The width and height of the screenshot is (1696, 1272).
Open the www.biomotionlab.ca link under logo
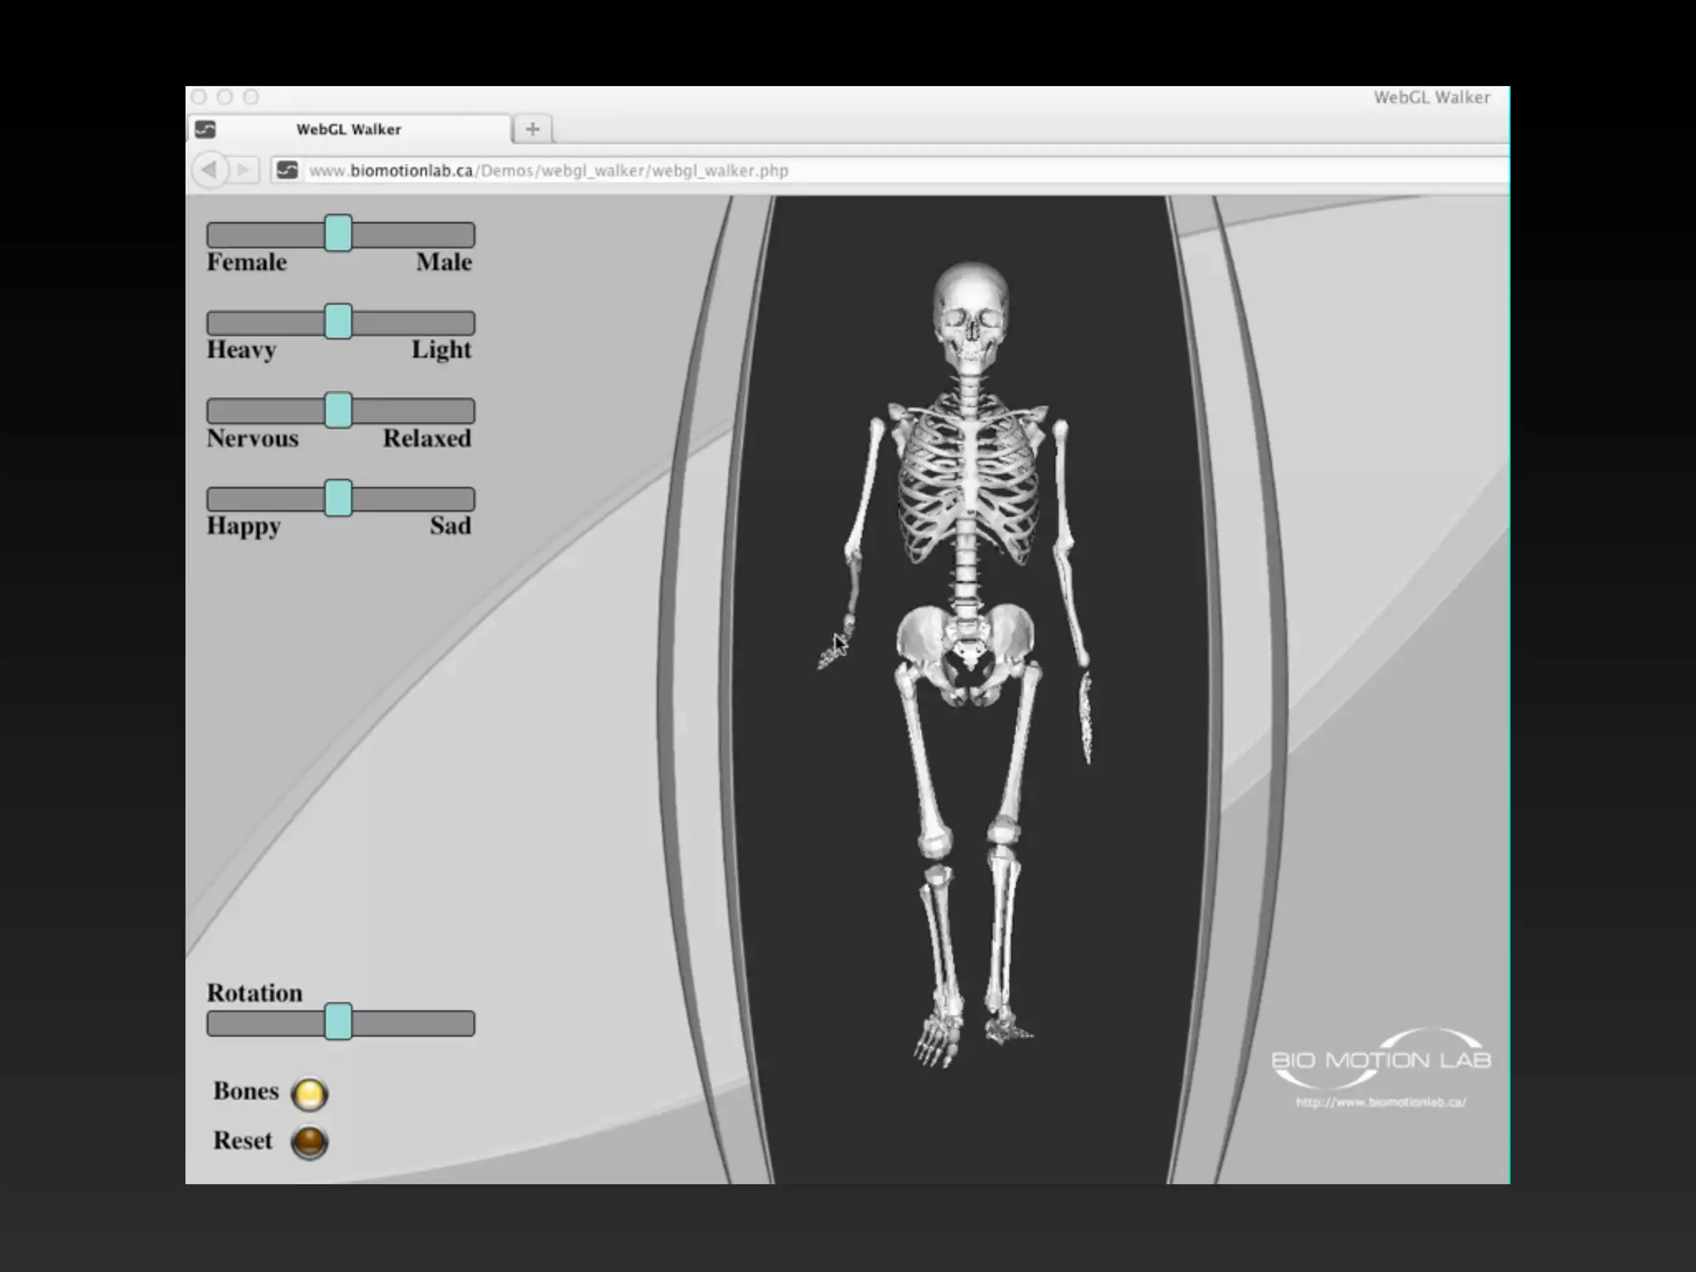point(1380,1102)
